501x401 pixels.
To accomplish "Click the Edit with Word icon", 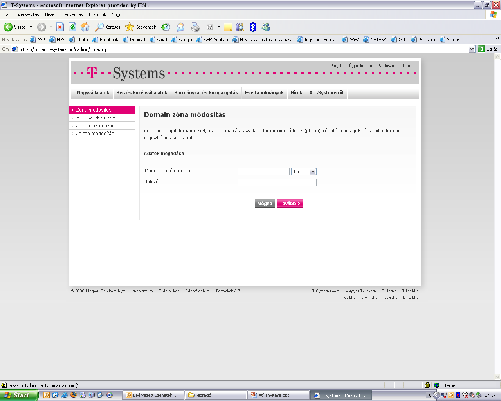I will point(210,27).
